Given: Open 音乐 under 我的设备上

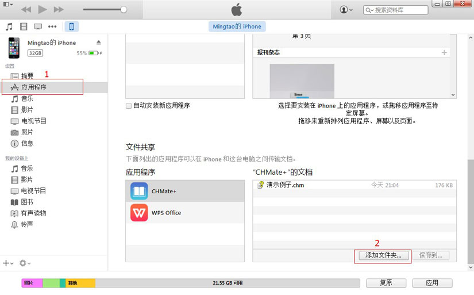Looking at the screenshot, I should click(x=27, y=168).
